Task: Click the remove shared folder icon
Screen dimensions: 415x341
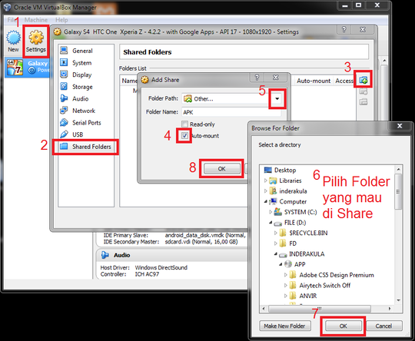Action: pyautogui.click(x=364, y=101)
